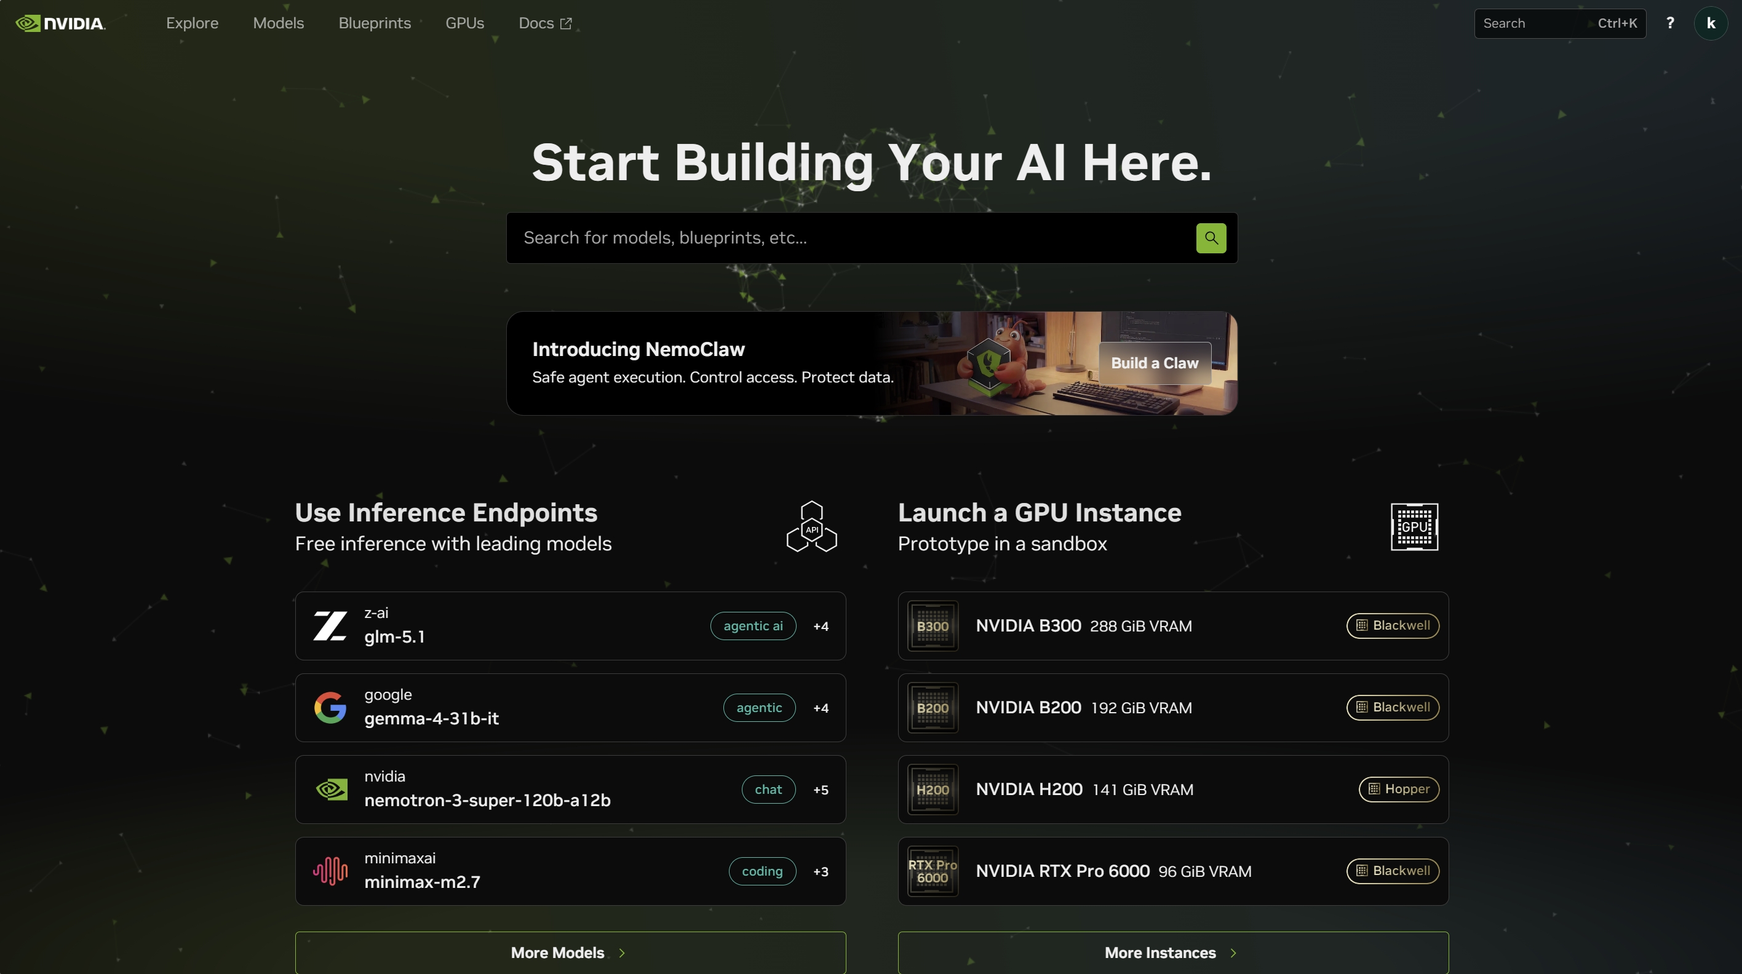1742x974 pixels.
Task: Open the help question mark icon
Action: 1669,23
